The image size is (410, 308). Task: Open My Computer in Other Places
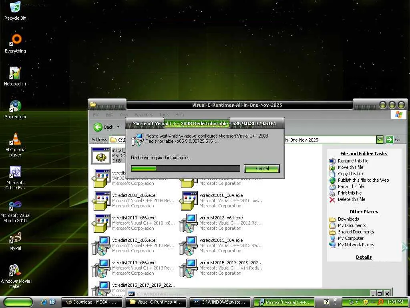pyautogui.click(x=351, y=238)
